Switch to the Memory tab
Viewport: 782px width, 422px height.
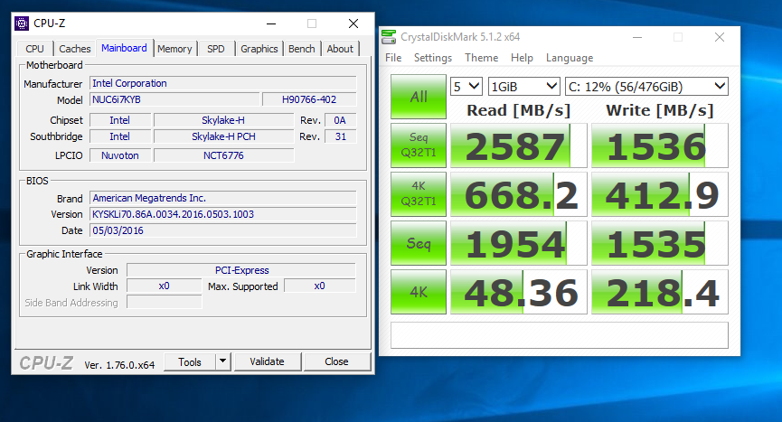(174, 49)
